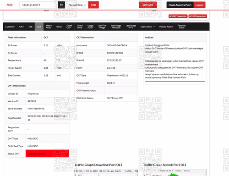
Task: Click the ACSIS logo
Action: 10,5
